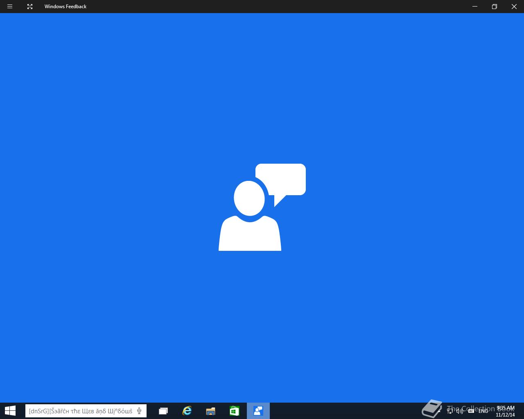Open the network status tray icon
524x419 pixels.
[x=450, y=411]
